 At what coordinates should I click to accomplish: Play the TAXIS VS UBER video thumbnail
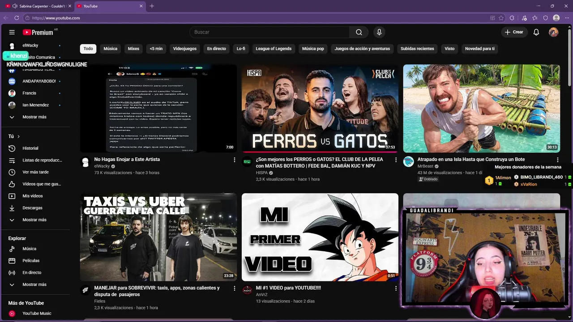coord(158,237)
